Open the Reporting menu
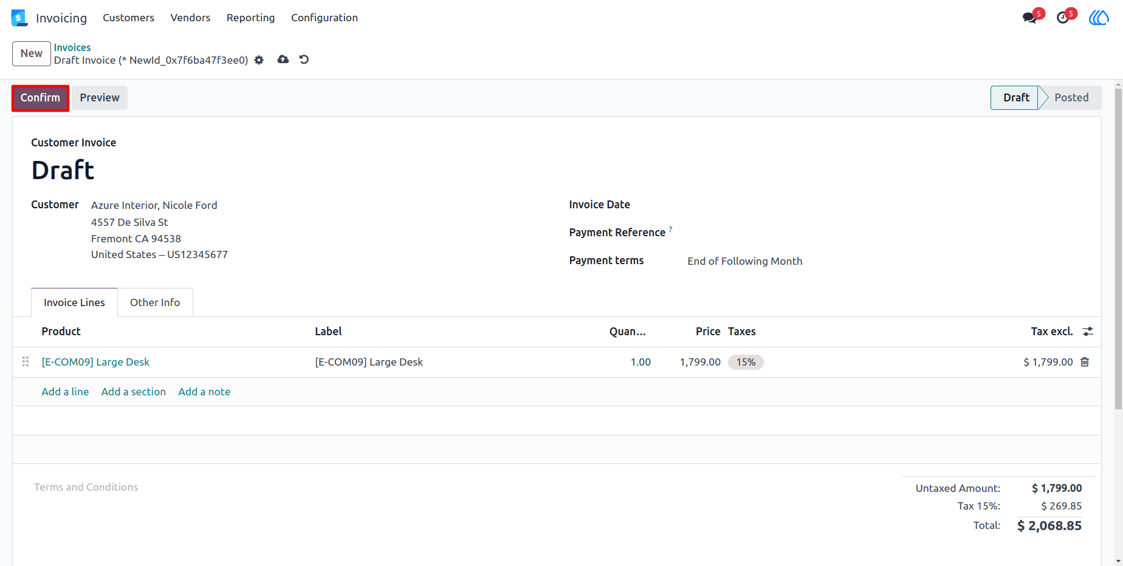 tap(250, 18)
